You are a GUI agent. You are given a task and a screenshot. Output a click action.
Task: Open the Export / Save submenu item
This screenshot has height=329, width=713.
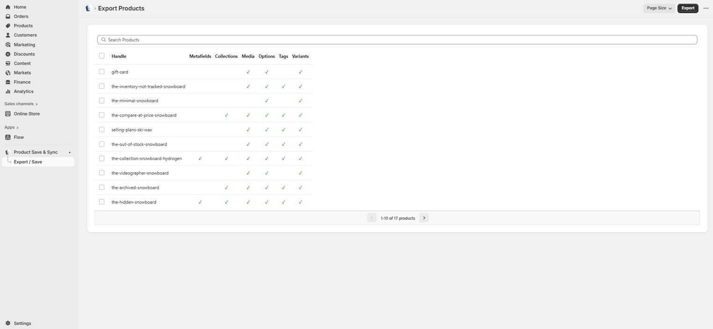[28, 162]
